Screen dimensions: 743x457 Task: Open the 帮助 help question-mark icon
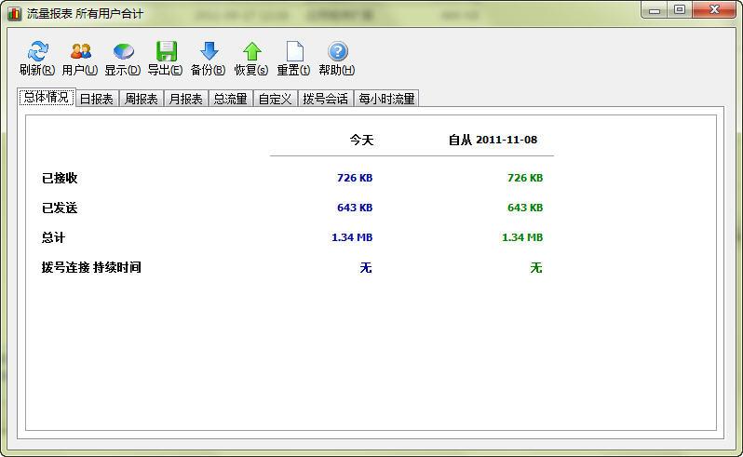coord(337,50)
